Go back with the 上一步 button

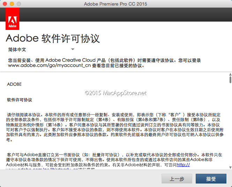177,179
